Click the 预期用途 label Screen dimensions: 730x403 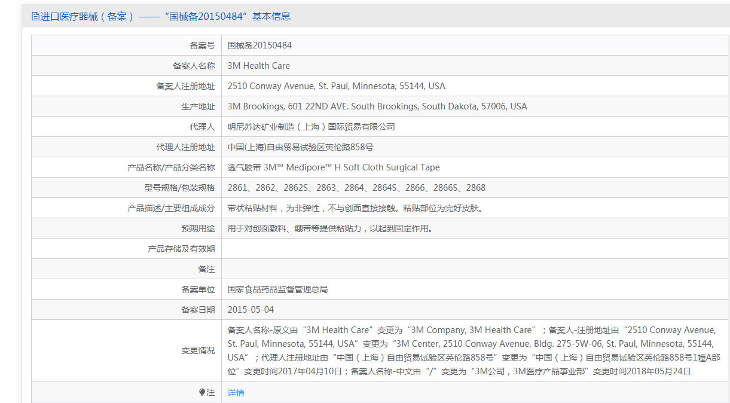coord(198,228)
